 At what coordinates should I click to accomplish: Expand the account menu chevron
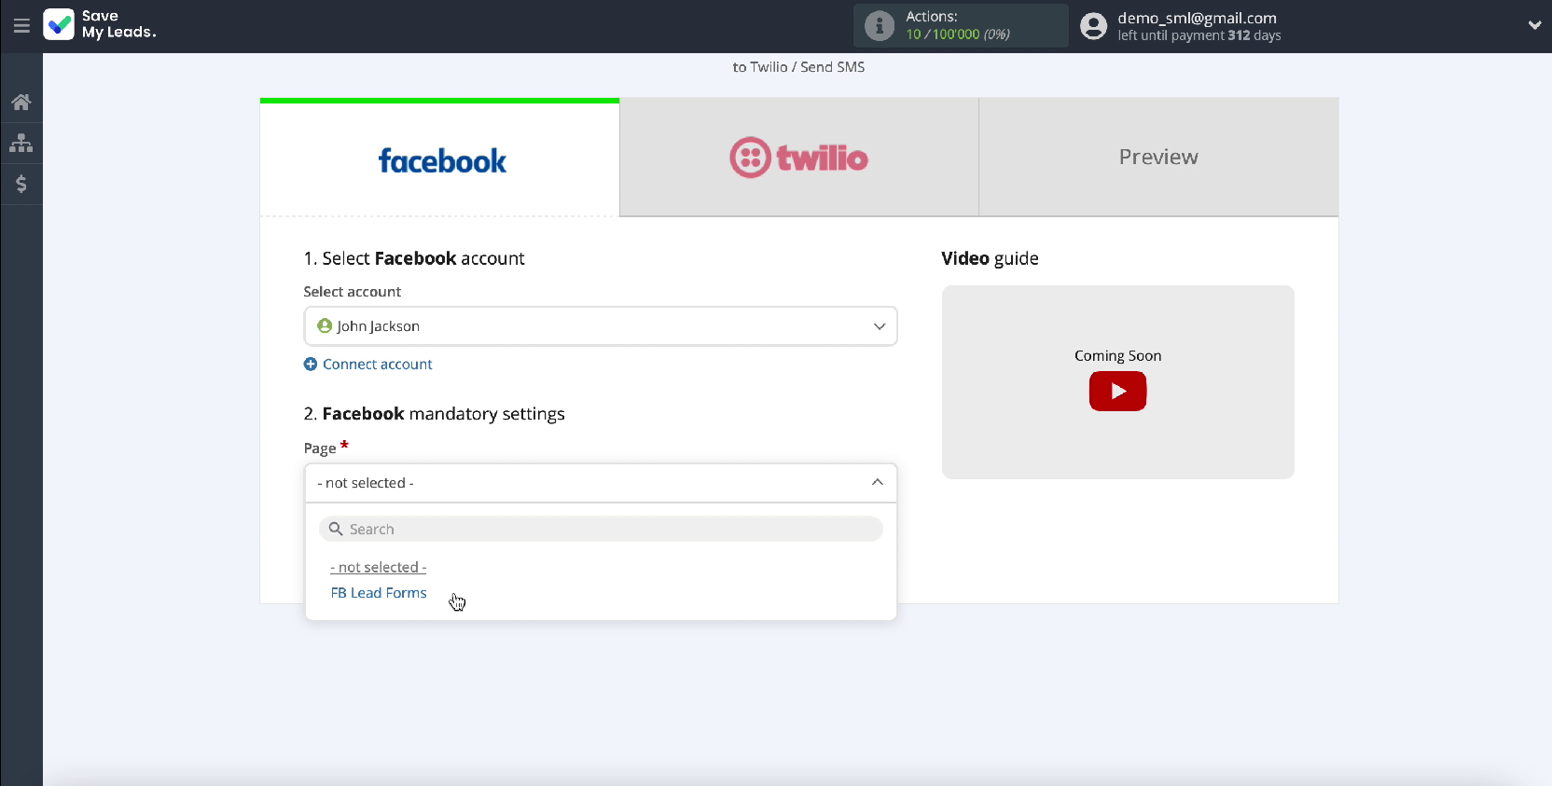[x=1534, y=26]
